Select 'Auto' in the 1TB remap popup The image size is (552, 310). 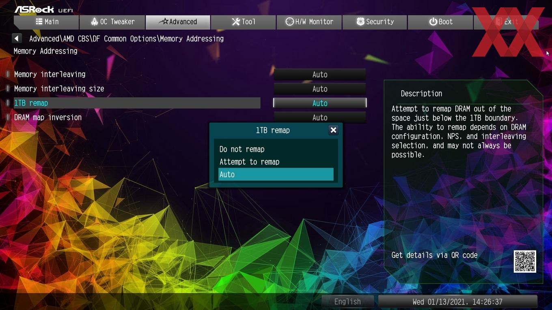click(x=276, y=174)
